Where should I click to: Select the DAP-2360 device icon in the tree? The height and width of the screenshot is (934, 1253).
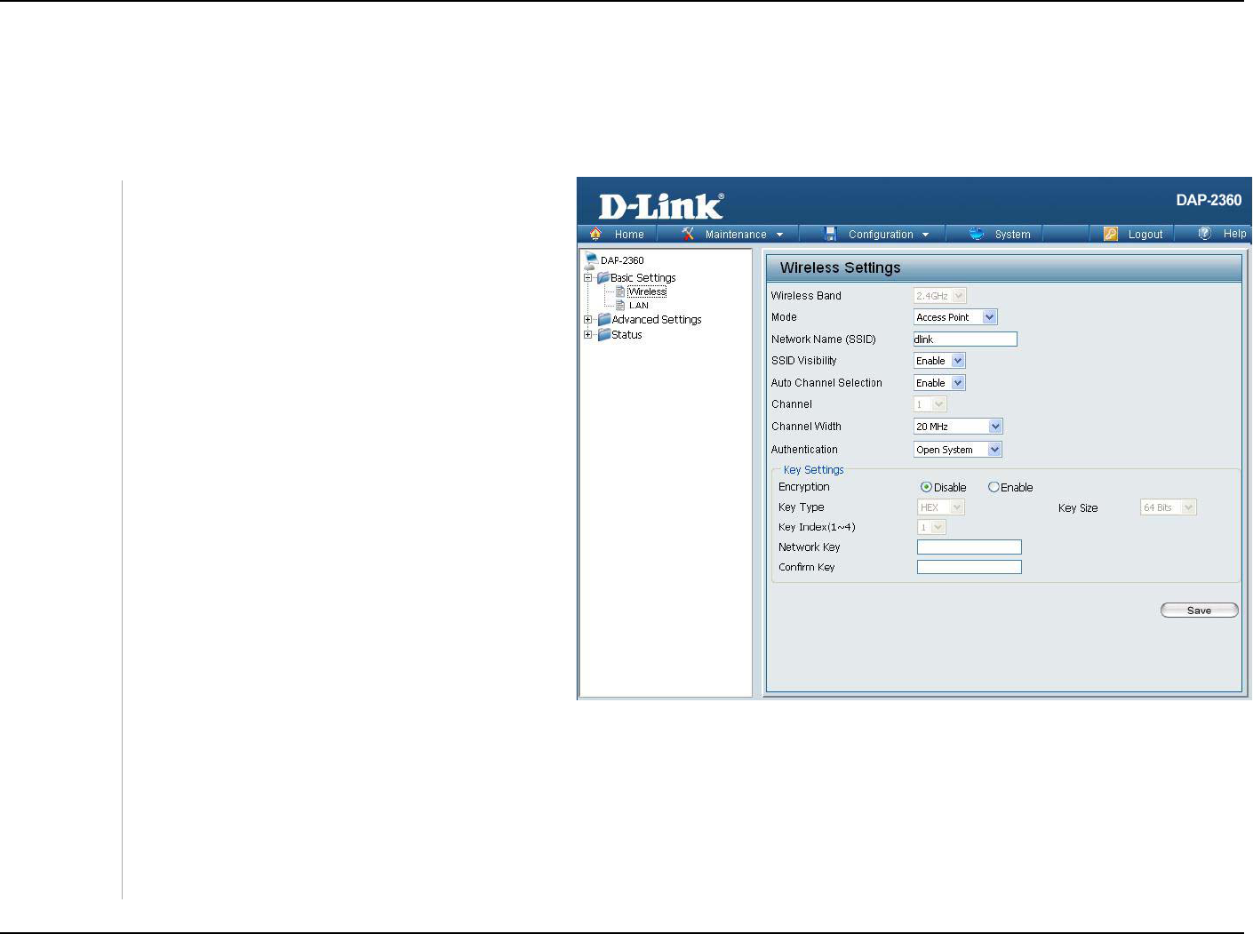coord(591,260)
